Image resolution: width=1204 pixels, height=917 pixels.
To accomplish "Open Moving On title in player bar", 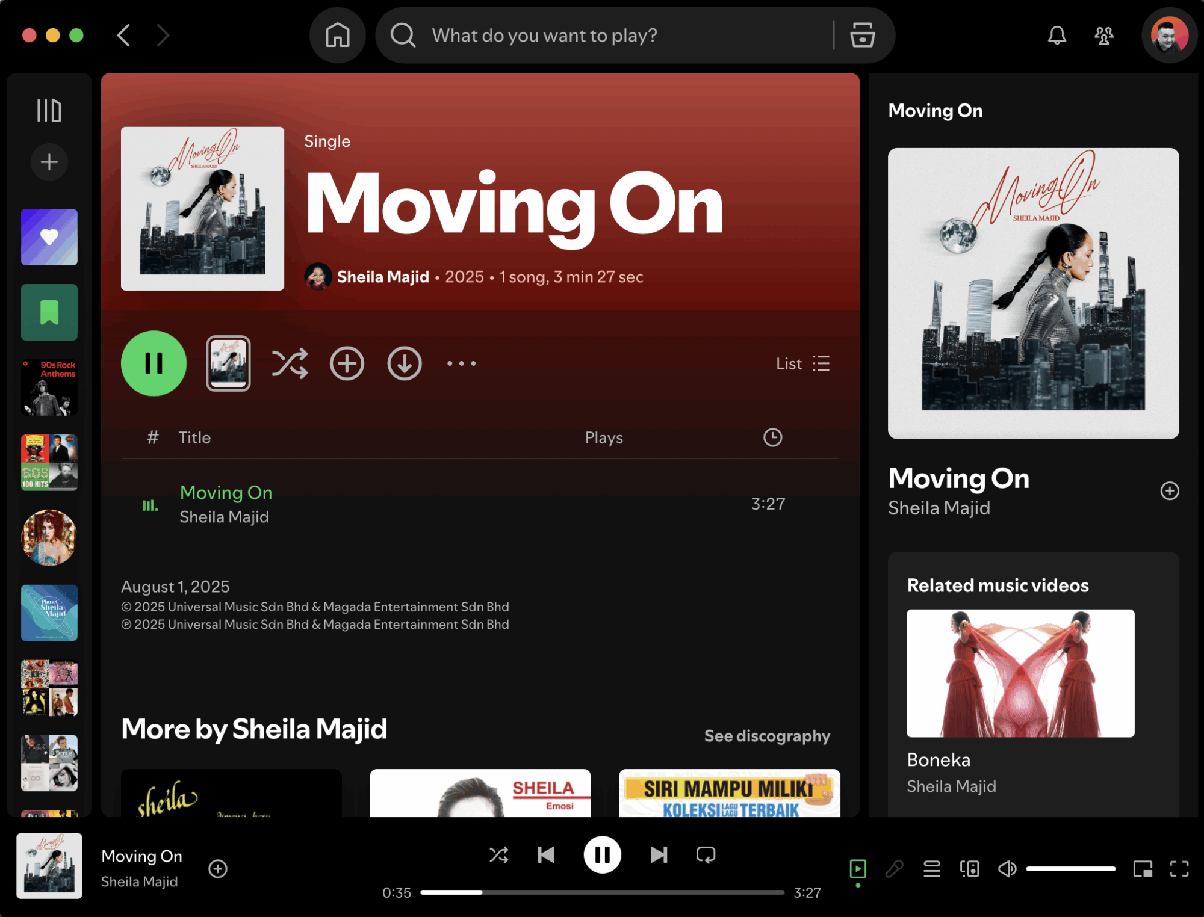I will click(141, 856).
